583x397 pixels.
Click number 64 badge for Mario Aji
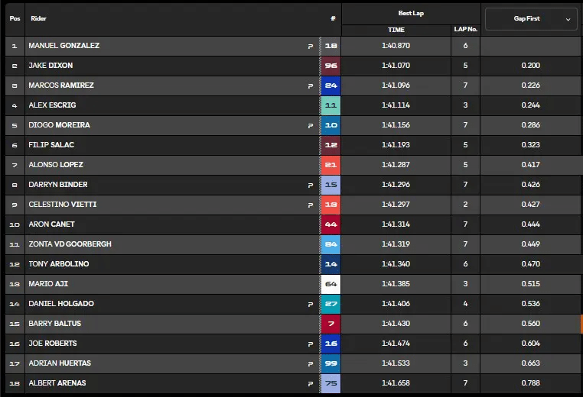[x=331, y=284]
